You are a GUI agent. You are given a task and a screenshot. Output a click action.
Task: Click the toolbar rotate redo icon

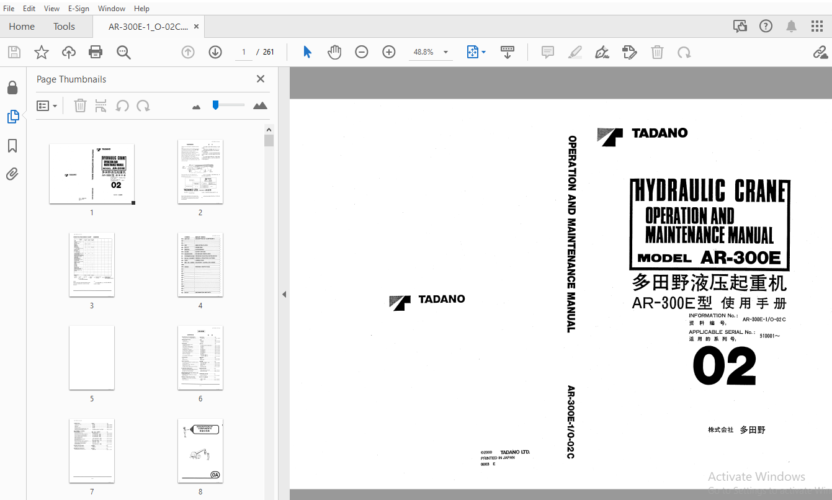click(x=684, y=52)
